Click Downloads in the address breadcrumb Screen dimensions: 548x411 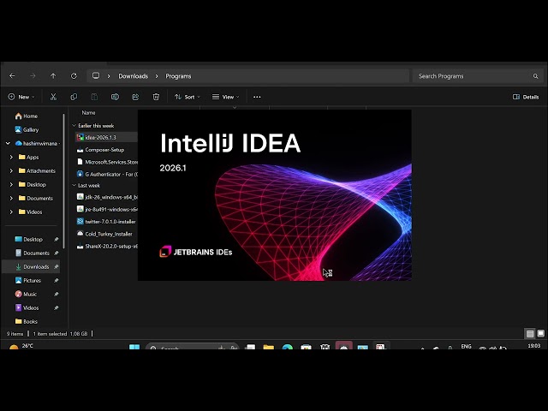[x=134, y=76]
